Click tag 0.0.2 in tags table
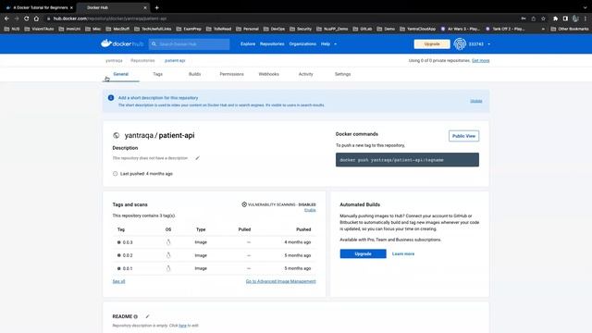This screenshot has height=333, width=592. [x=128, y=255]
